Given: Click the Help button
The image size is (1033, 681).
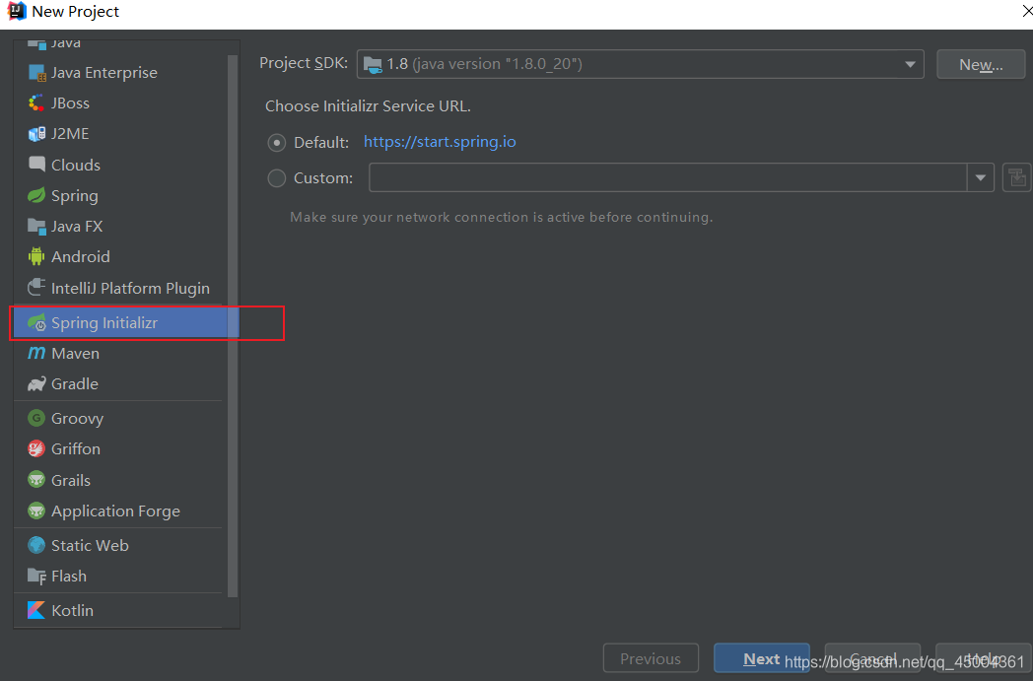Looking at the screenshot, I should click(x=983, y=658).
